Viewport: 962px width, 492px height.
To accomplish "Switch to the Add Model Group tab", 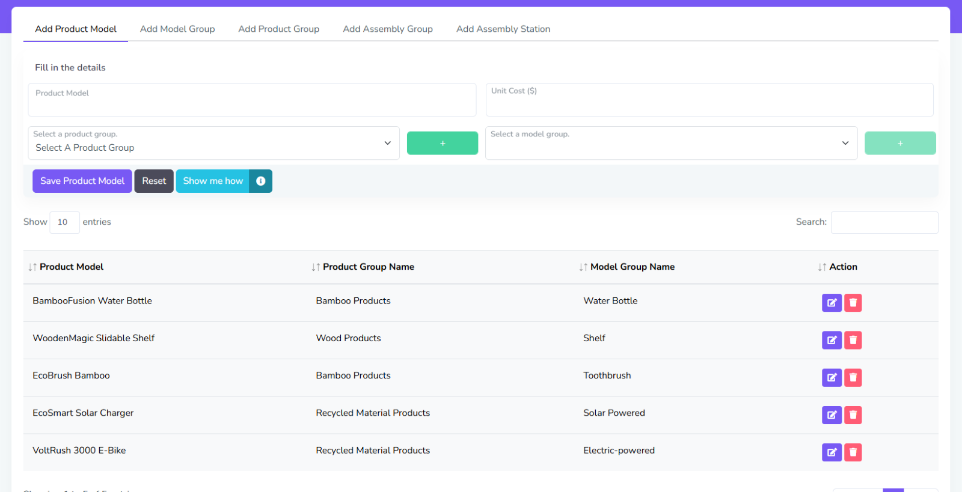I will coord(177,29).
